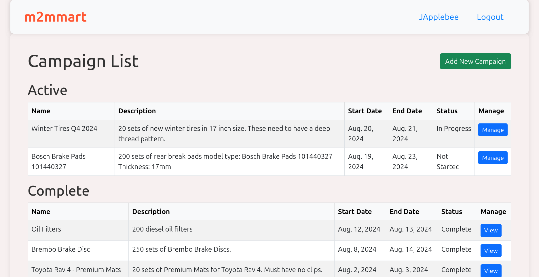Click the m2mmart logo
The image size is (539, 277).
click(56, 17)
